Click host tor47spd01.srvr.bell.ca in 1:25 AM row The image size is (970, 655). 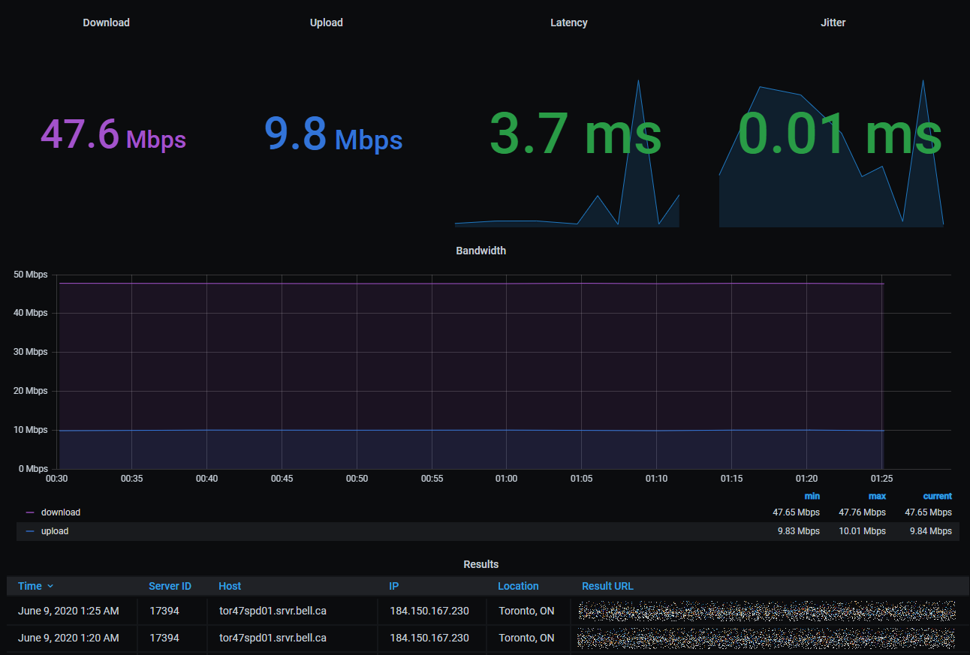tap(273, 611)
